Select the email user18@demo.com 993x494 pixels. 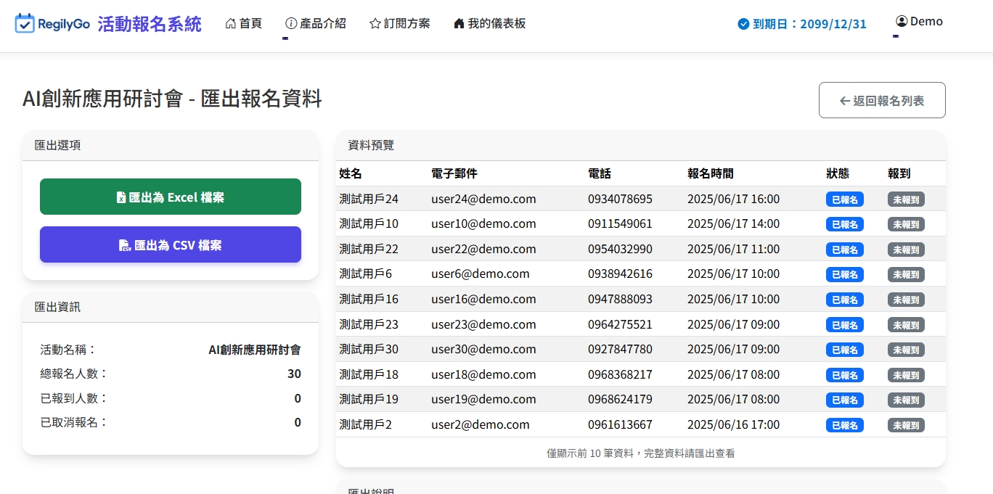click(483, 374)
